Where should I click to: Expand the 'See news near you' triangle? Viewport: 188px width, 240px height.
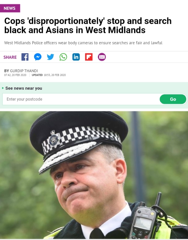(x=3, y=88)
